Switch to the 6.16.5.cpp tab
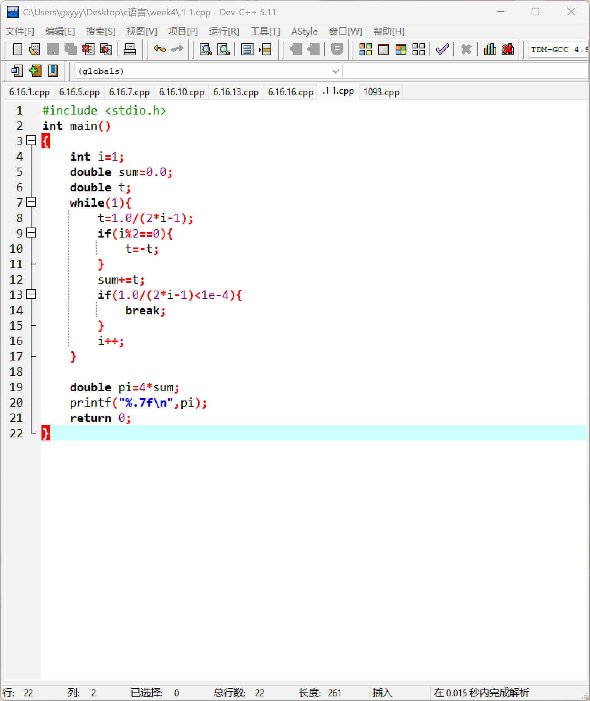Image resolution: width=590 pixels, height=701 pixels. pyautogui.click(x=79, y=92)
